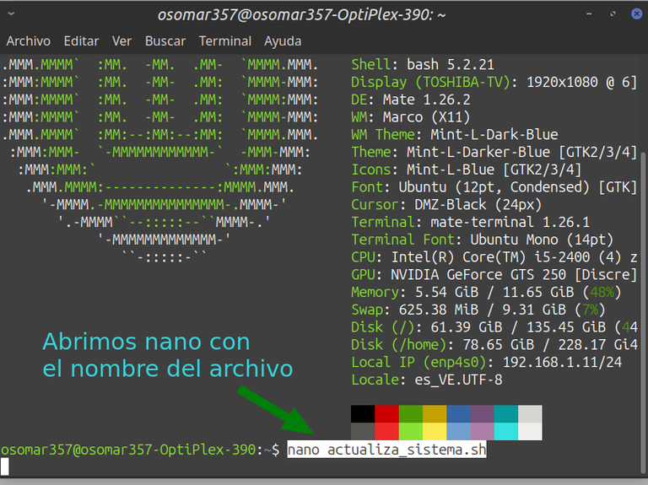
Task: Click the 'Icons: Mint-L-Blue' line
Action: click(x=466, y=170)
